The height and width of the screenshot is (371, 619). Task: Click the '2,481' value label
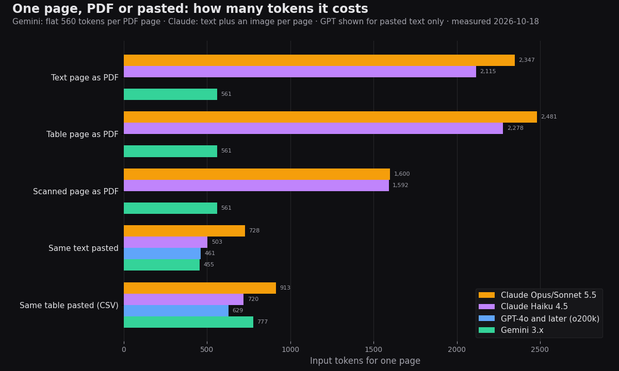[549, 117]
